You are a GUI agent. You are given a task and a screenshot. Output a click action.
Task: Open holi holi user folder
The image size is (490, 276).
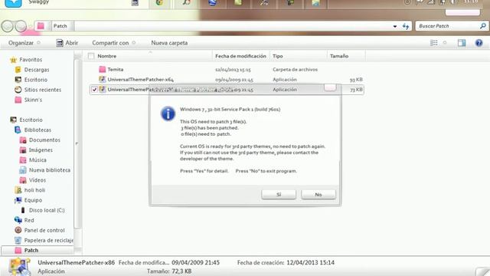(x=34, y=190)
